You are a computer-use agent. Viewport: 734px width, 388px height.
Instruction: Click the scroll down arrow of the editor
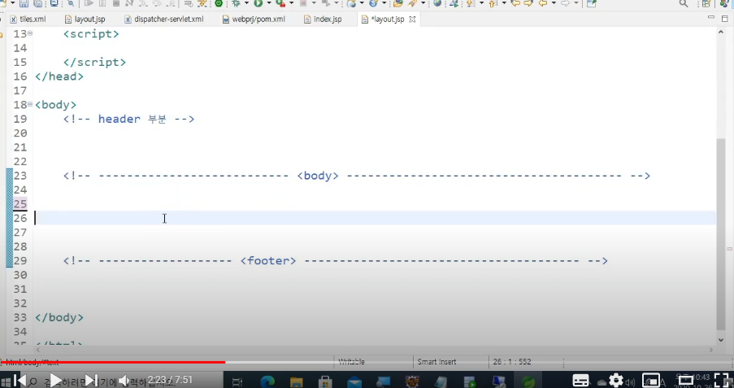pos(721,340)
